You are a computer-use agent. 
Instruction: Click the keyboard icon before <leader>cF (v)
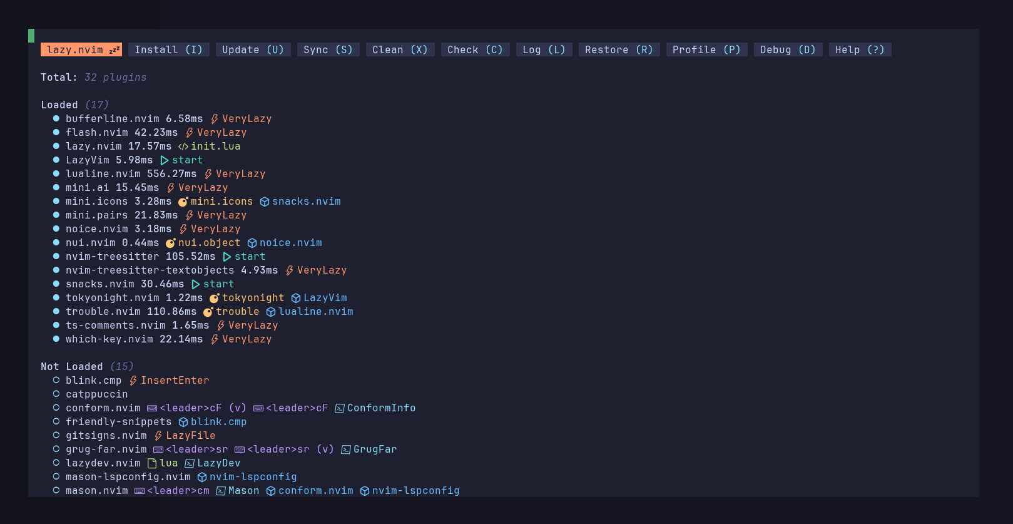[152, 408]
